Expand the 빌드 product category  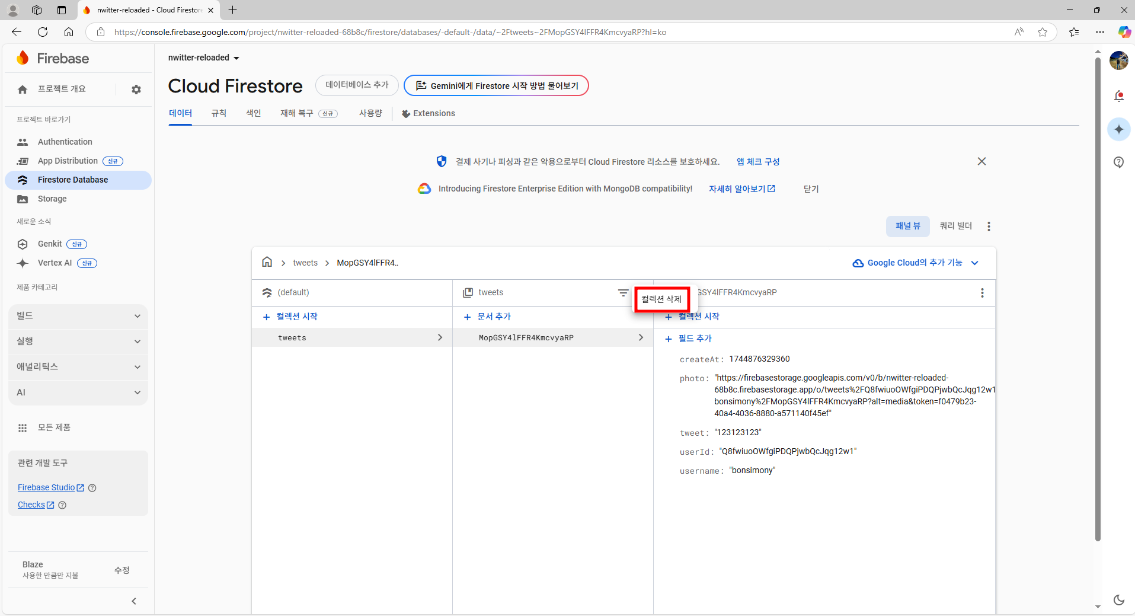[x=78, y=316]
